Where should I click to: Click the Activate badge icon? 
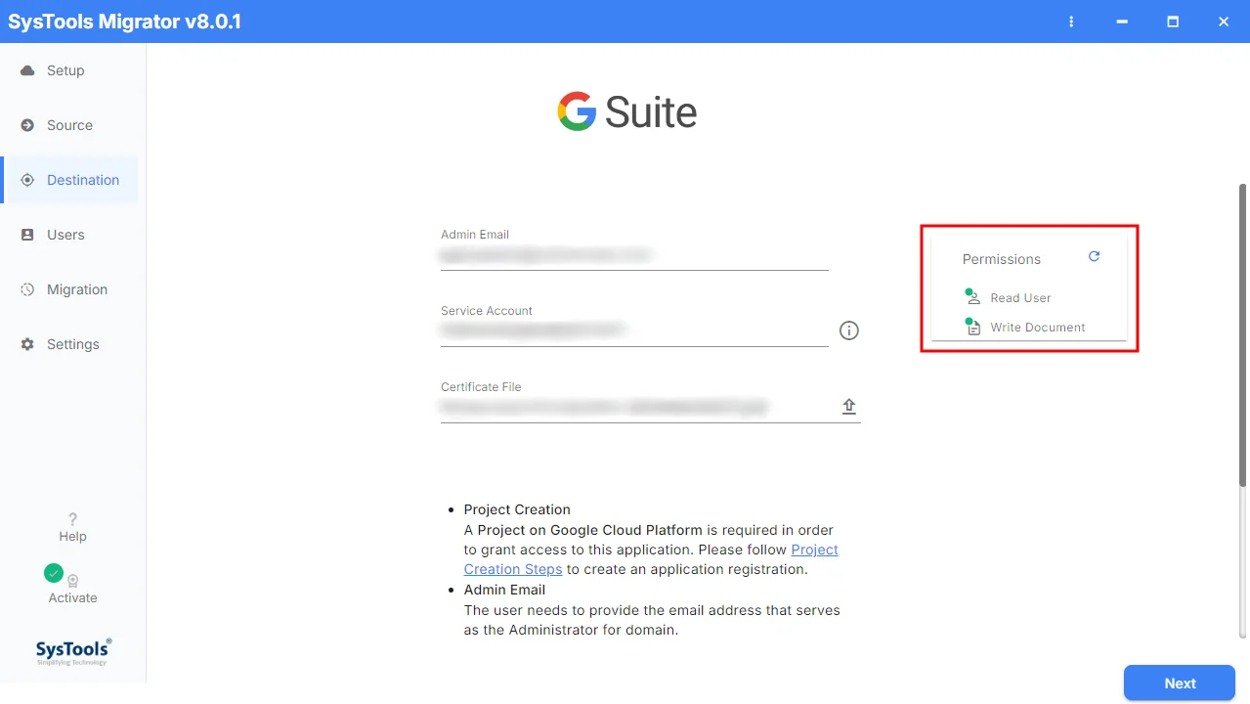click(x=72, y=581)
